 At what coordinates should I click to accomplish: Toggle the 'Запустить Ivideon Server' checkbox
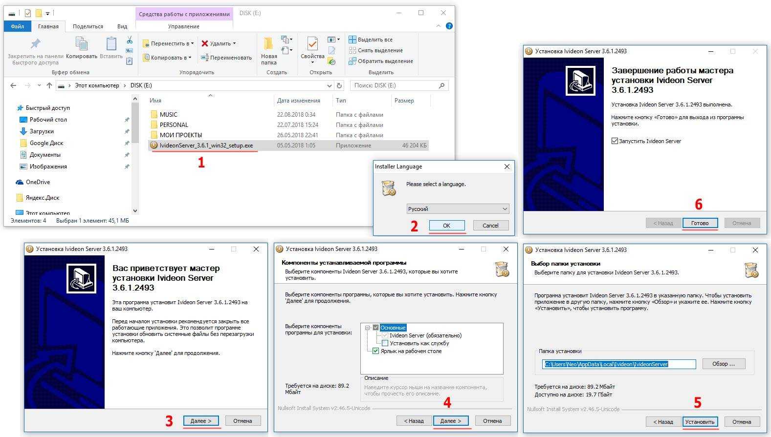[615, 141]
